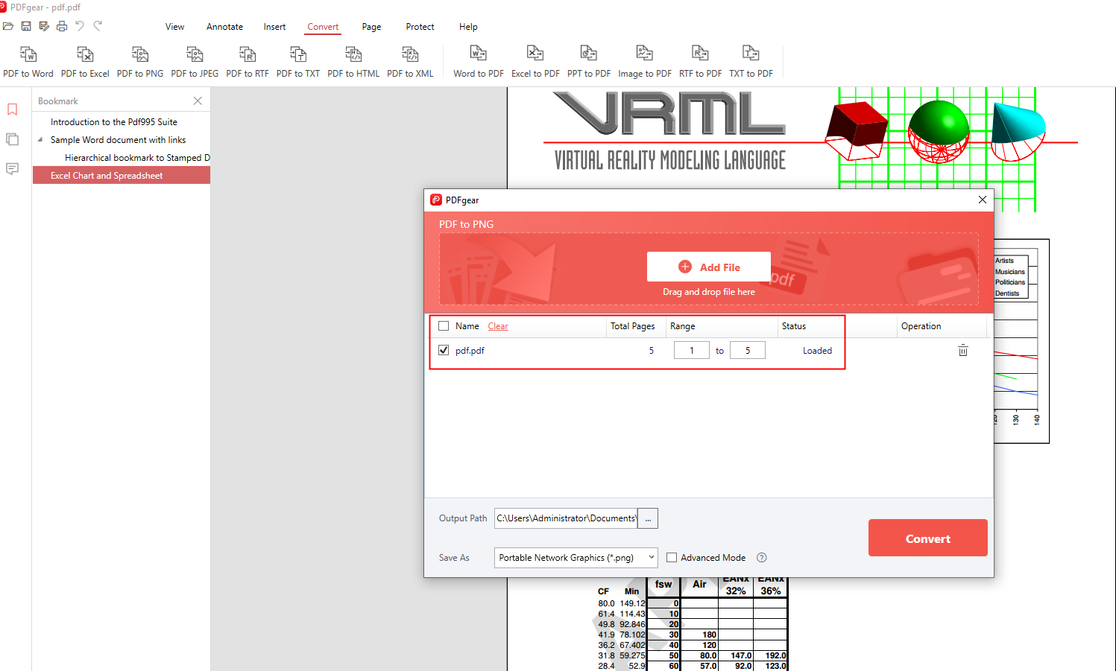Show the Bookmark sidebar panel

tap(12, 109)
